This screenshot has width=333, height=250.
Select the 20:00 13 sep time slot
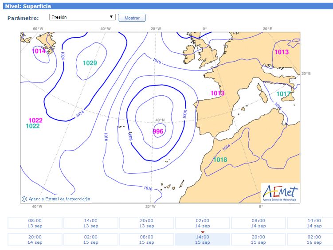(146, 223)
